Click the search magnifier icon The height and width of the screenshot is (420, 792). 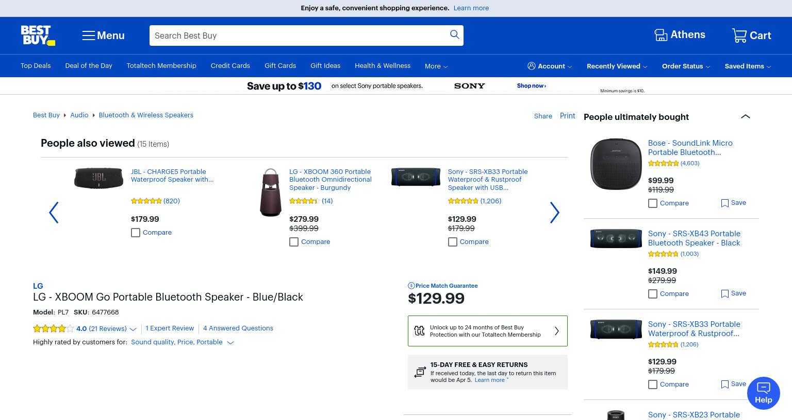click(x=454, y=34)
